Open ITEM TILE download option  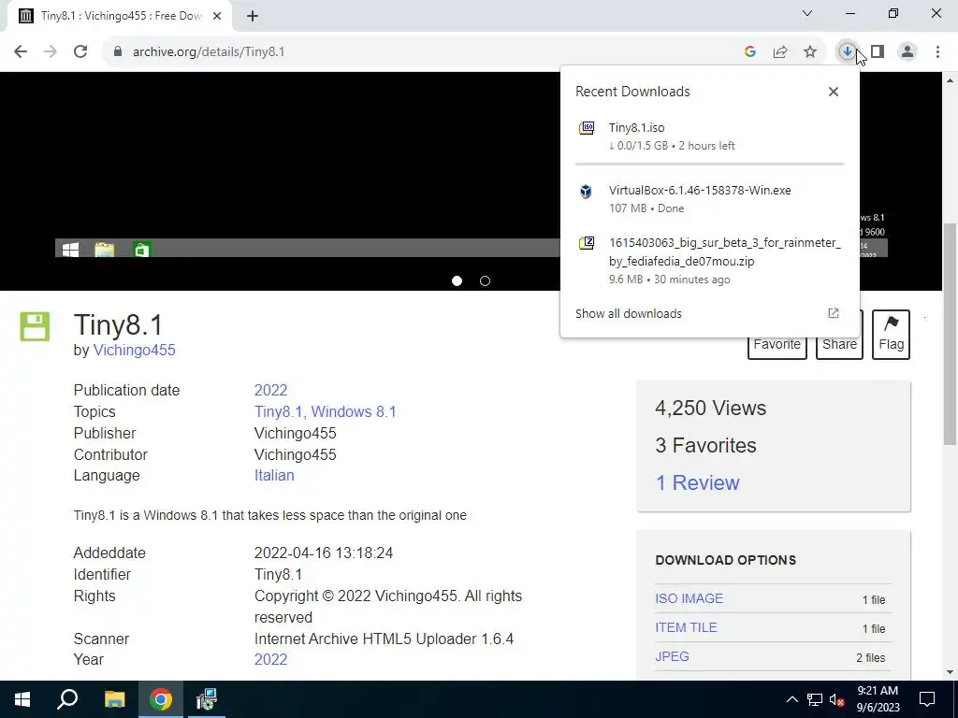[x=686, y=627]
